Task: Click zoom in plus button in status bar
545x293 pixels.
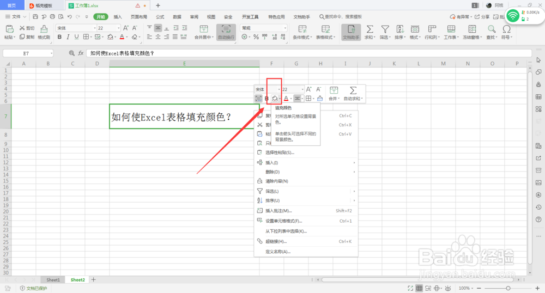Action: pos(537,288)
